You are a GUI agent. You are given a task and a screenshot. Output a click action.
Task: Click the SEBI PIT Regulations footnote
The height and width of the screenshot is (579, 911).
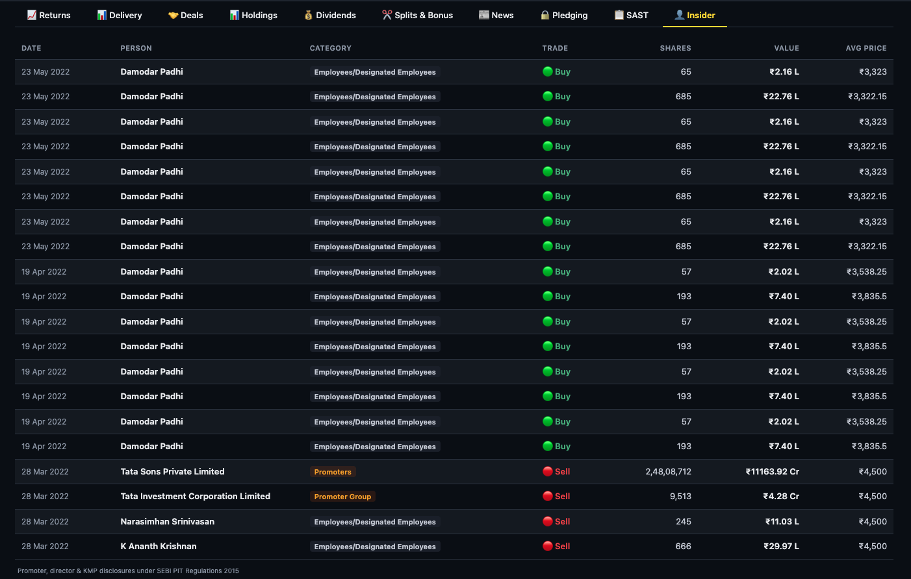(x=127, y=571)
